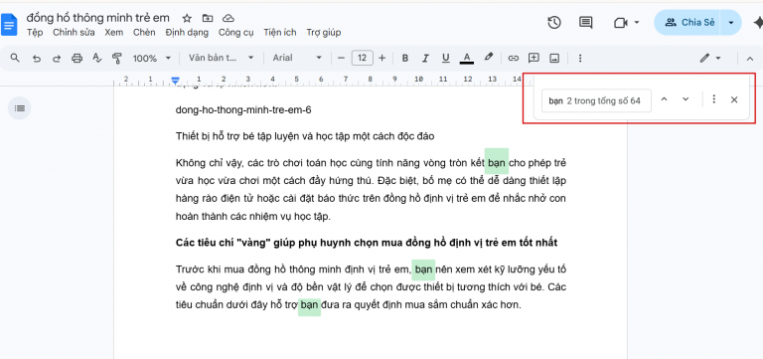Click highlighted "bạn" before "nên xem xét"
The image size is (763, 359).
[423, 269]
